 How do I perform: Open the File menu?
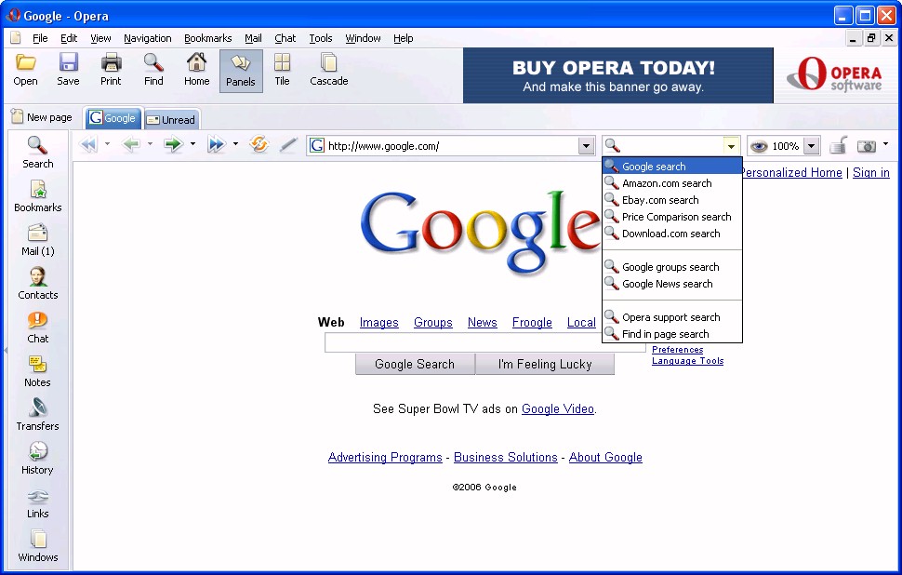coord(40,38)
